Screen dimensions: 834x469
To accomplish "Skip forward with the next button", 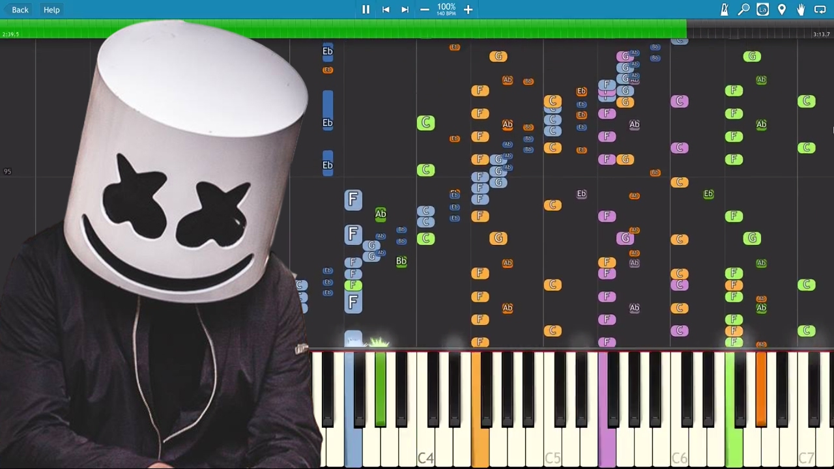I will point(405,10).
